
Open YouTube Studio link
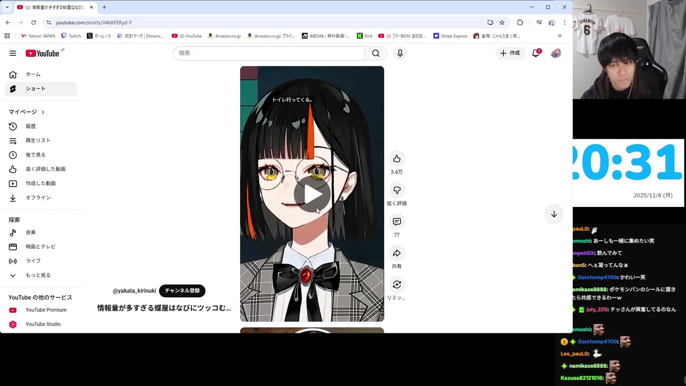coord(41,324)
